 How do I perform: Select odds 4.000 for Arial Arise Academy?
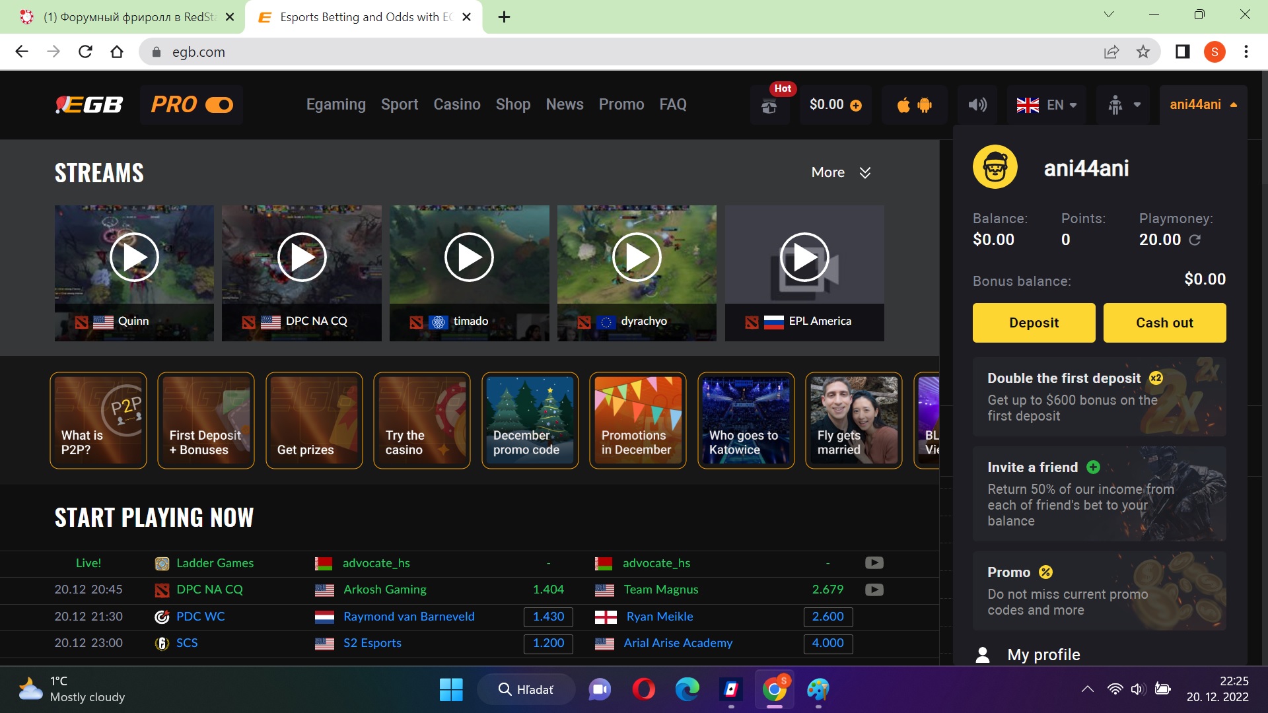click(828, 643)
